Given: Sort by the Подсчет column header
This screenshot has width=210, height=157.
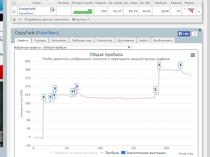Looking at the screenshot, I should tap(101, 3).
